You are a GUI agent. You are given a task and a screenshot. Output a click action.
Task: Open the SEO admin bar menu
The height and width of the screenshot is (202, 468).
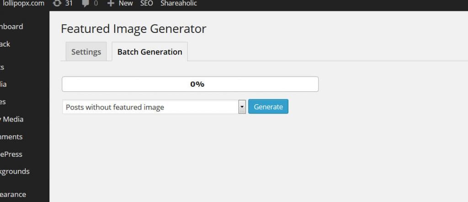point(147,4)
